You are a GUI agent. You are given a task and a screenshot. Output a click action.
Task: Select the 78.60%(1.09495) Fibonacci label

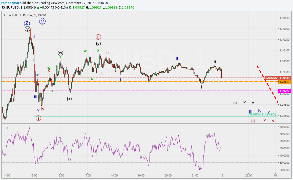(262, 114)
